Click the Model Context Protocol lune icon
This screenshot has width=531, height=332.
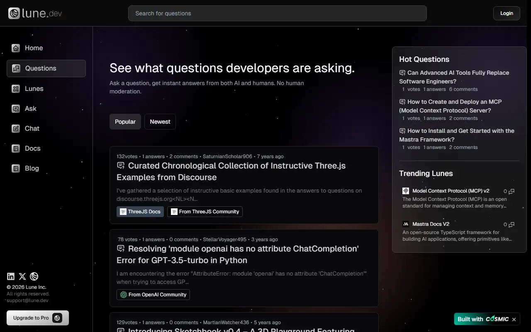[x=406, y=191]
